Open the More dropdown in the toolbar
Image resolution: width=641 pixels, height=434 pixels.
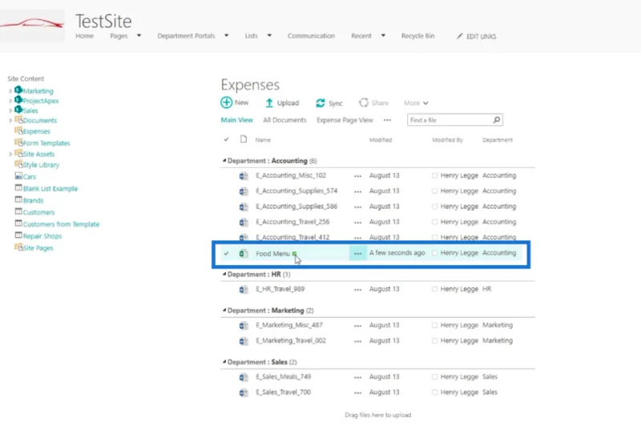click(x=416, y=103)
